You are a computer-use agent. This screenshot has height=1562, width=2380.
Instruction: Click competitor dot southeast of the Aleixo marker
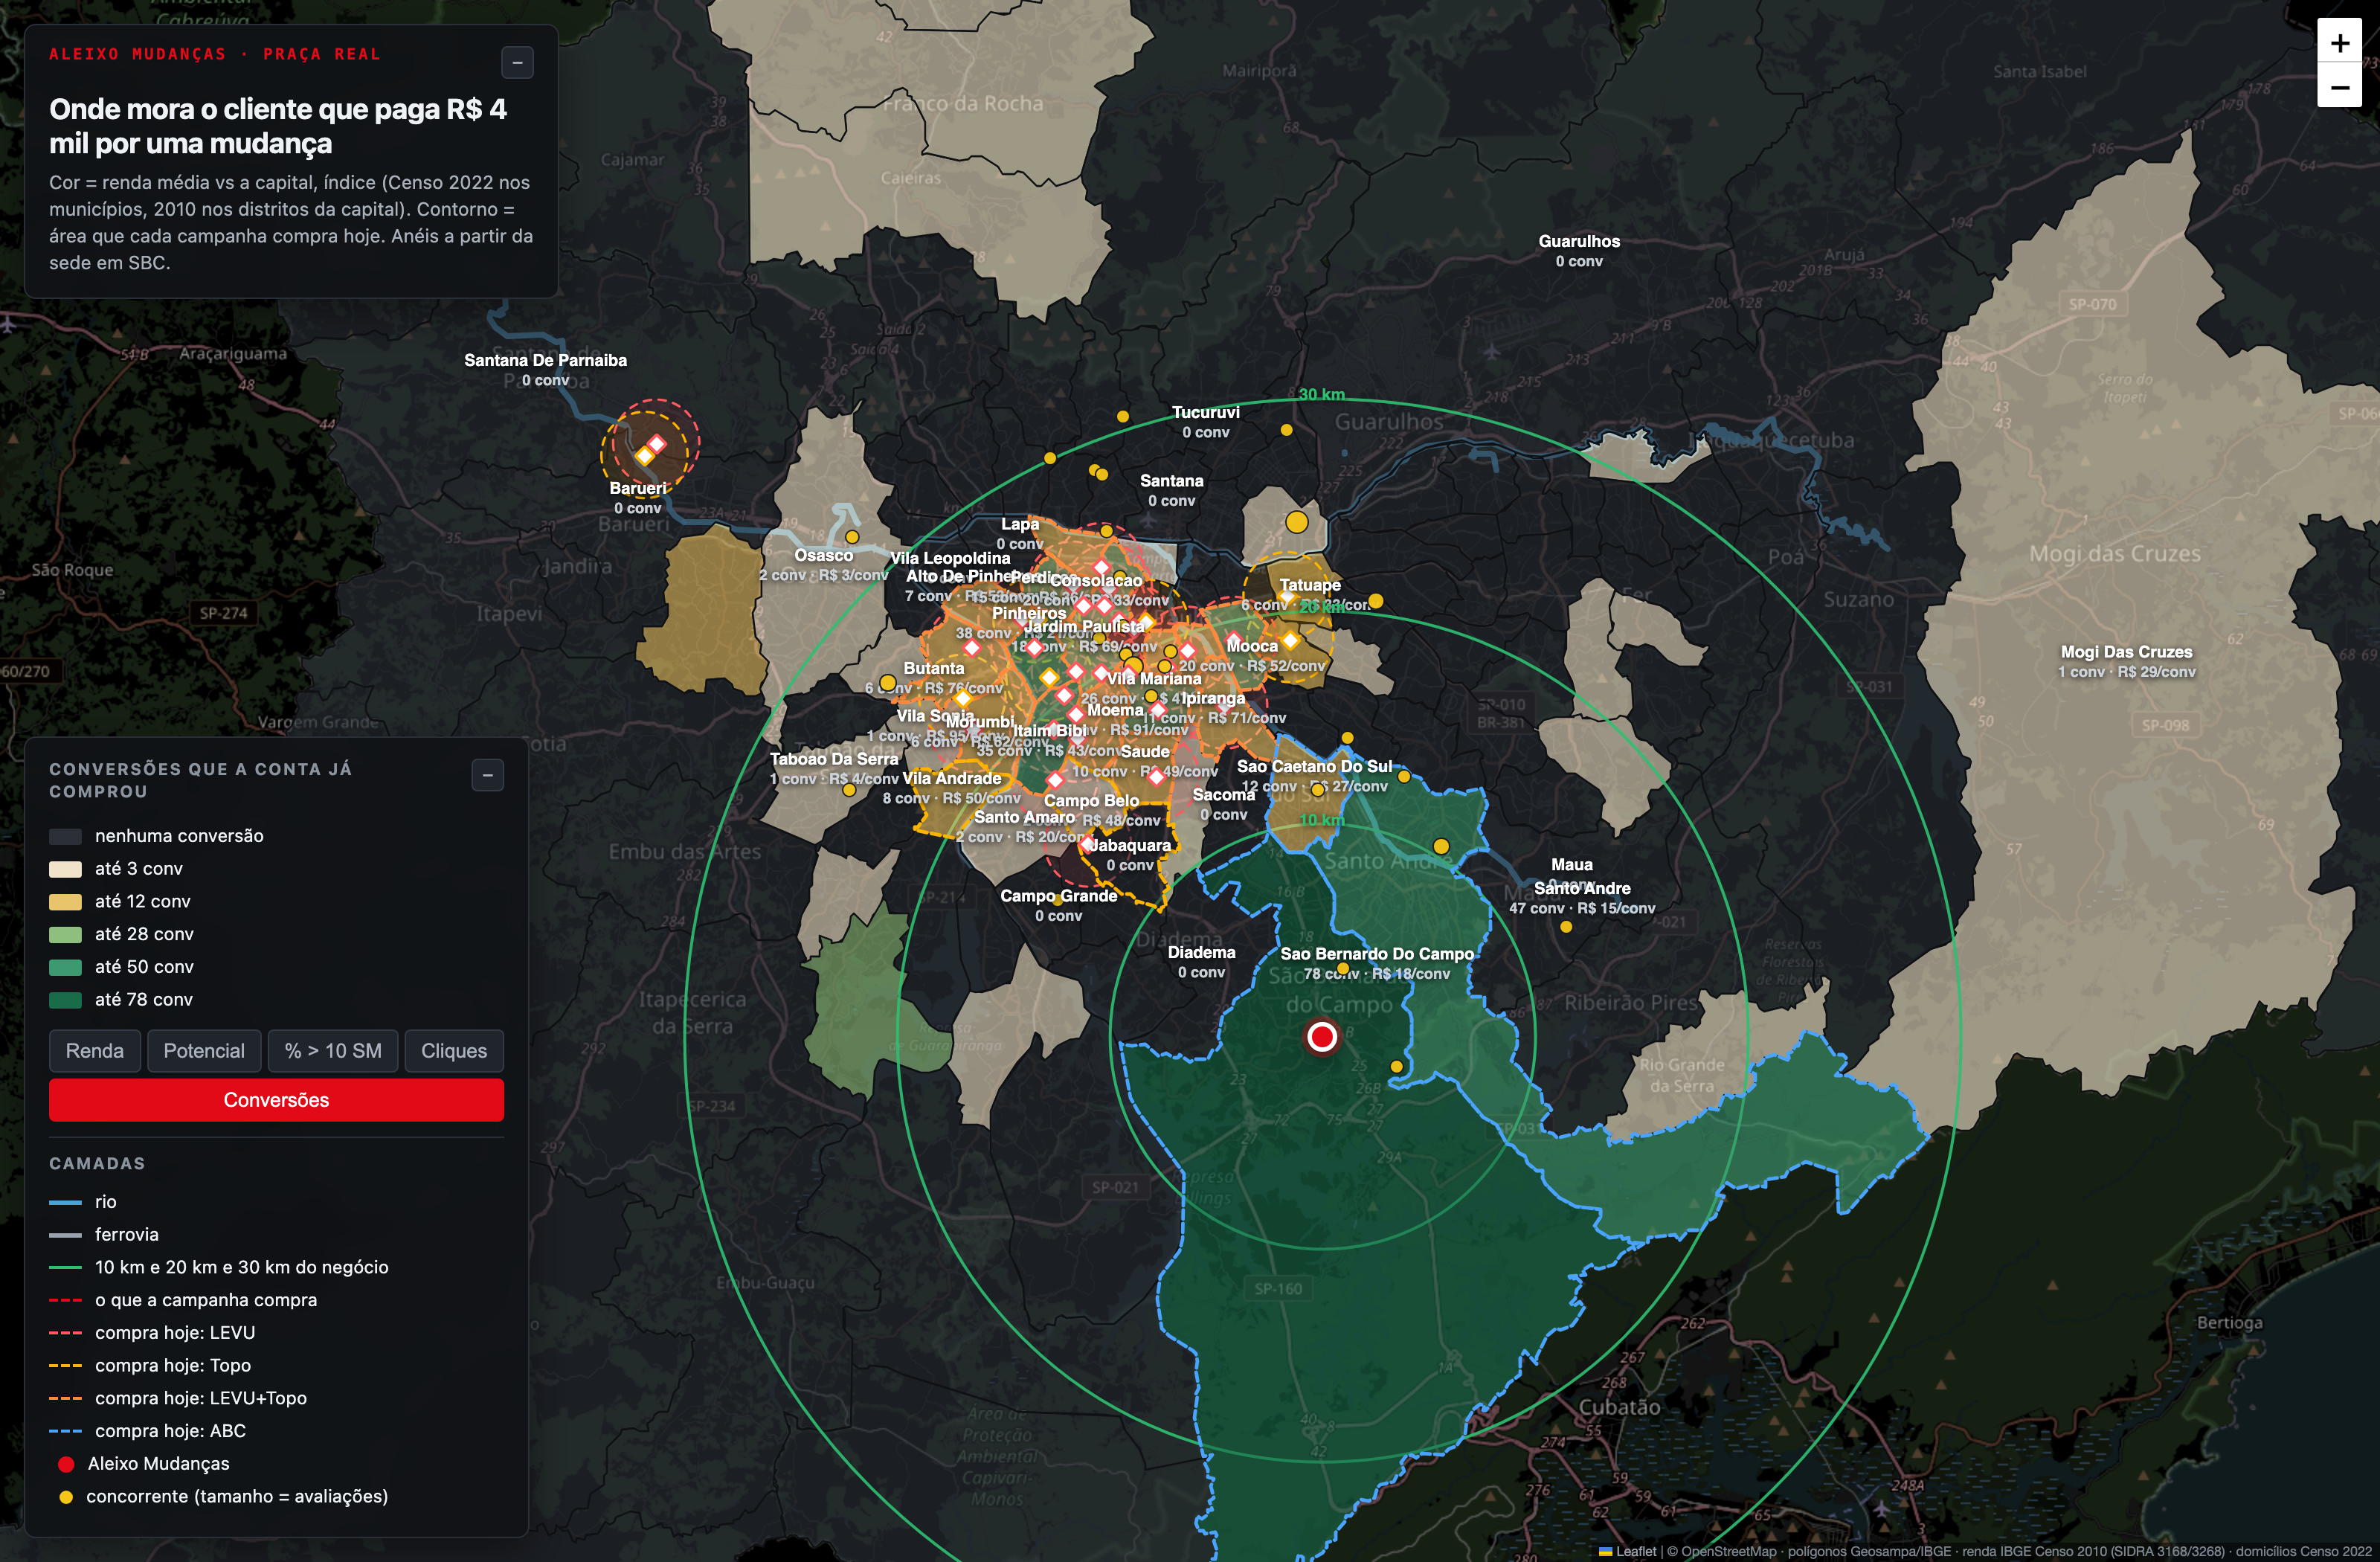click(1397, 1066)
